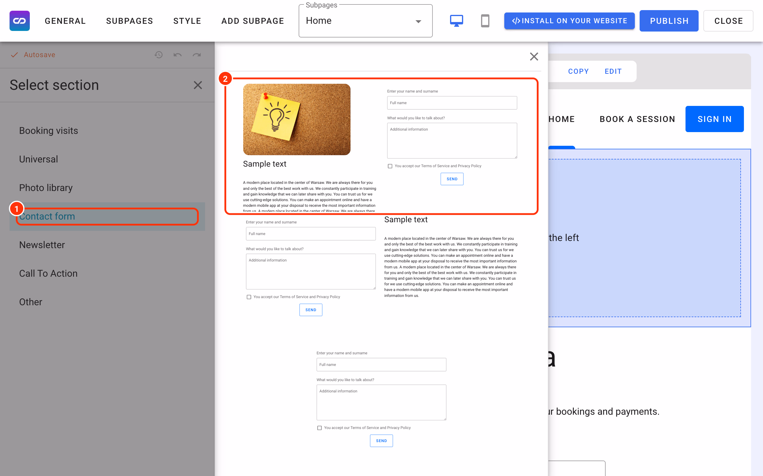Select Booking visits section category
The image size is (763, 476).
(x=107, y=131)
